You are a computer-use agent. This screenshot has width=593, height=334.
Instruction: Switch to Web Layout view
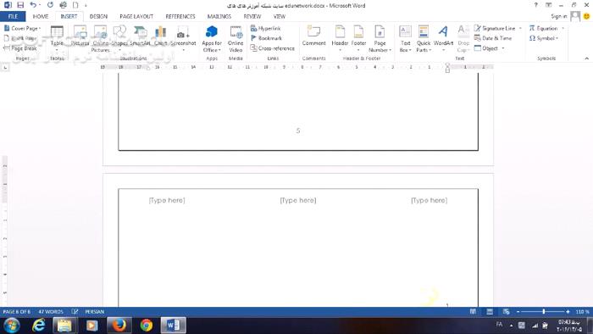point(506,312)
